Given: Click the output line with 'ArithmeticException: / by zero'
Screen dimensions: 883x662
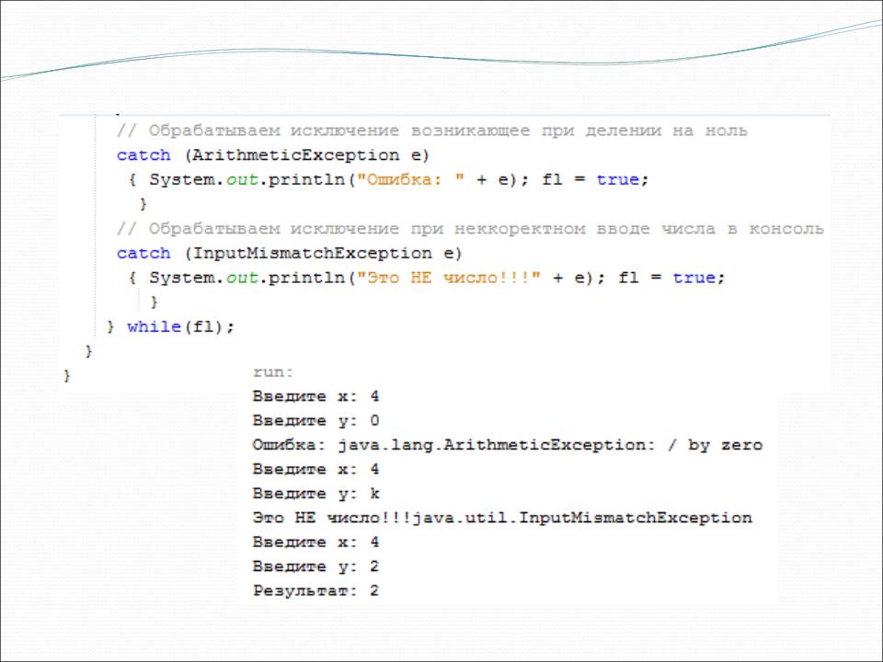Looking at the screenshot, I should (x=508, y=445).
